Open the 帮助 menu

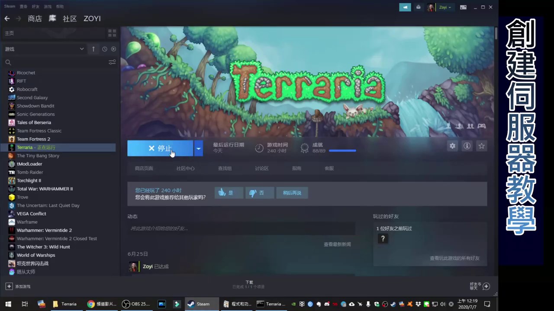[x=60, y=6]
